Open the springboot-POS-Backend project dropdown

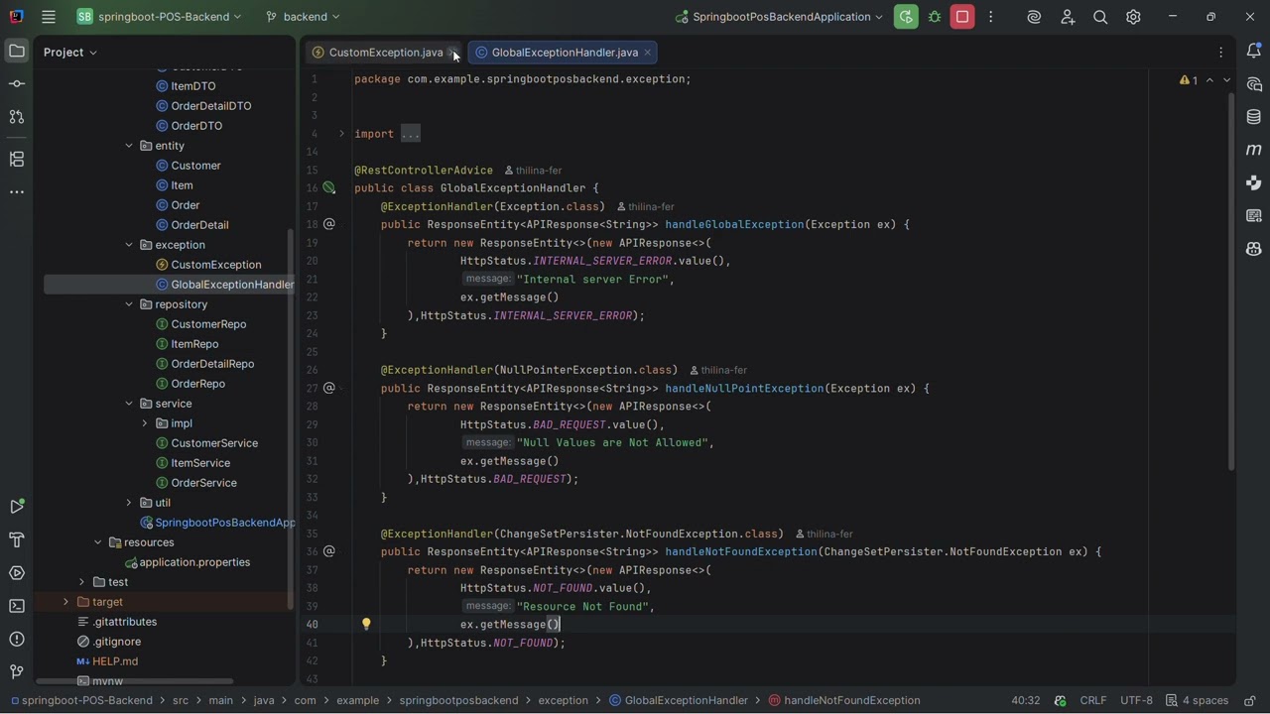point(159,17)
